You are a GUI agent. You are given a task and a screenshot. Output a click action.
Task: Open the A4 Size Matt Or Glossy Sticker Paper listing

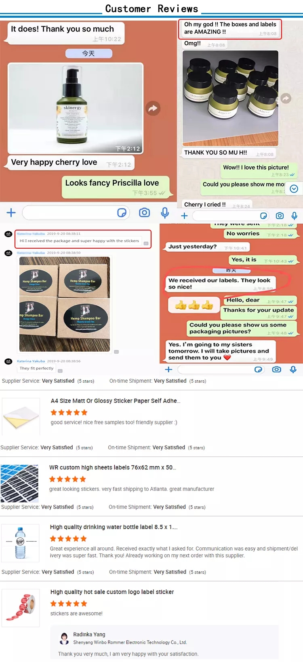[116, 401]
